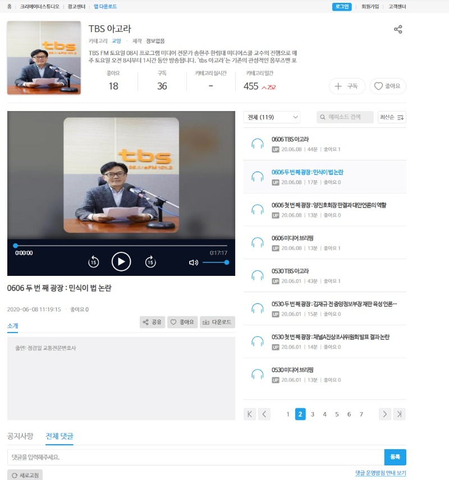Go to last page of episodes
Screen dimensions: 449x480
[400, 414]
